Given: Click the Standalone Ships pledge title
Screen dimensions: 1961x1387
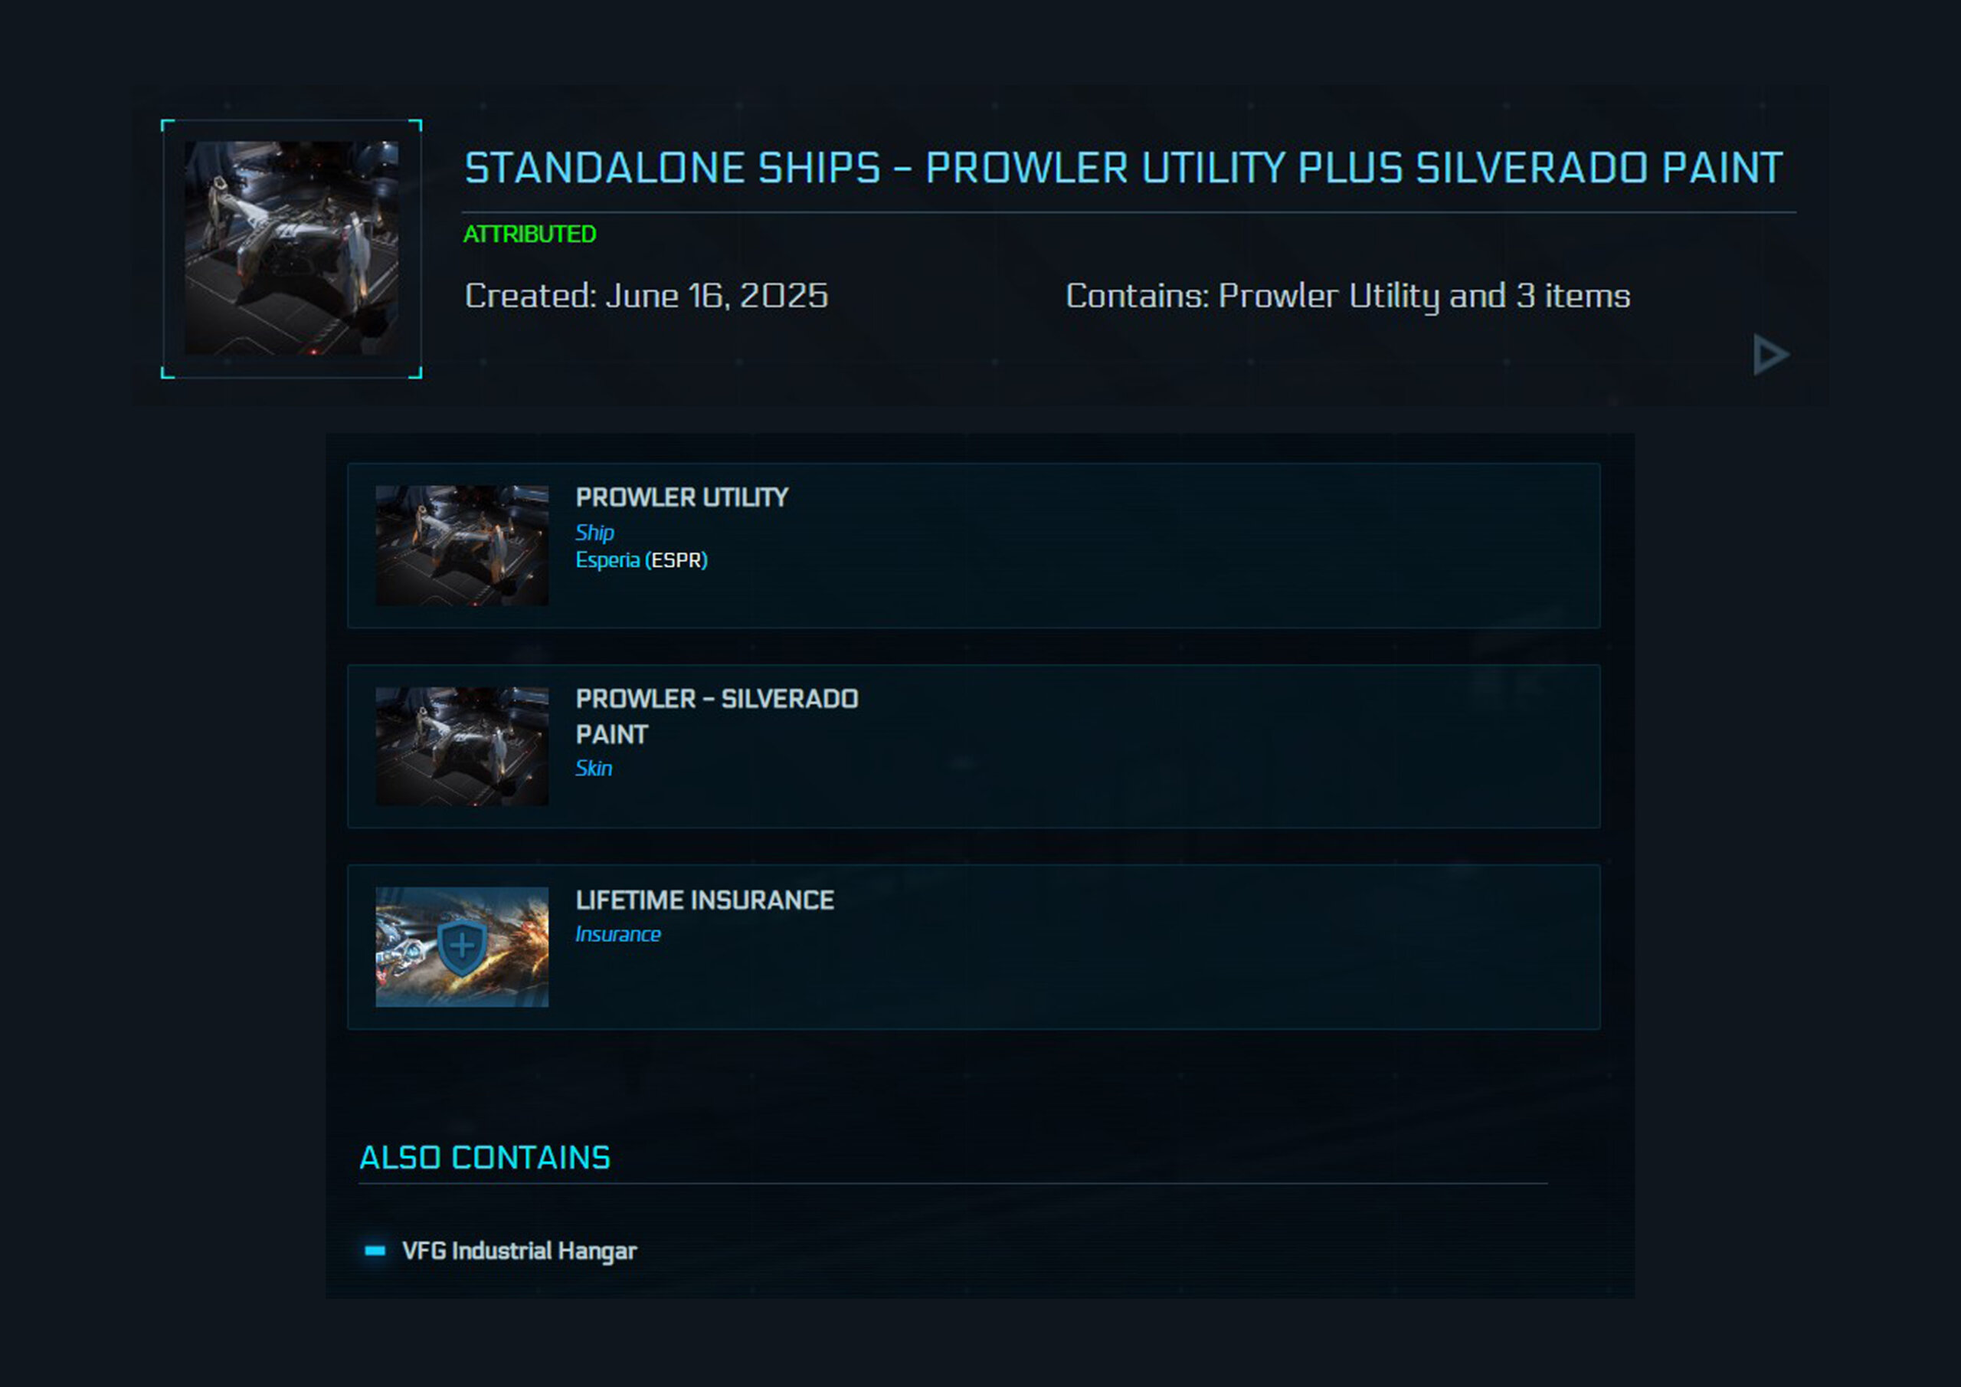Looking at the screenshot, I should (x=1122, y=169).
